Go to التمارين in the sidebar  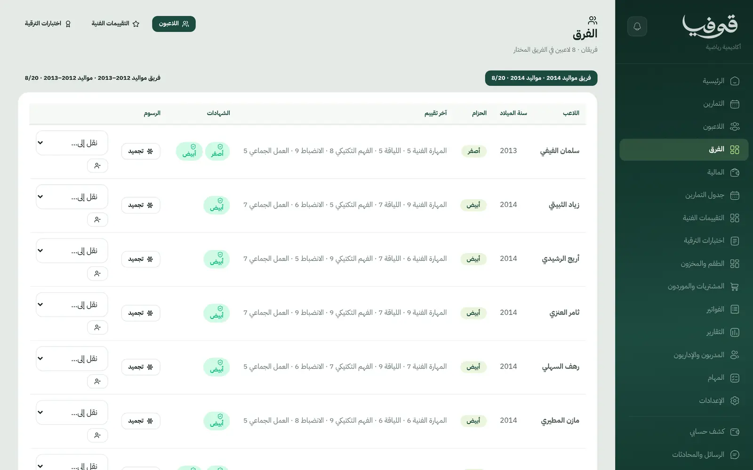(x=684, y=104)
